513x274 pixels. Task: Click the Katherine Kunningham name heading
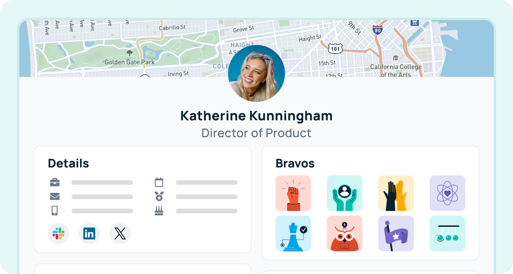coord(256,116)
